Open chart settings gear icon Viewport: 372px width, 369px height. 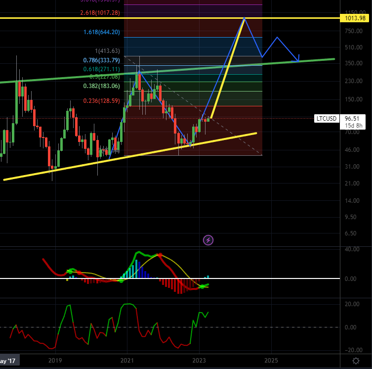click(x=356, y=361)
